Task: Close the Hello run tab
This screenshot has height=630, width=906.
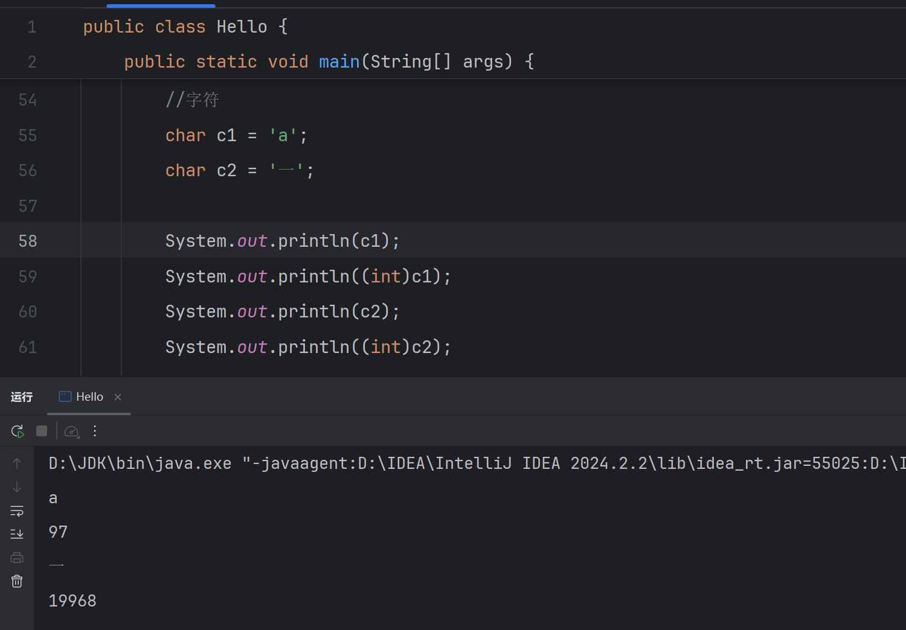Action: click(118, 396)
